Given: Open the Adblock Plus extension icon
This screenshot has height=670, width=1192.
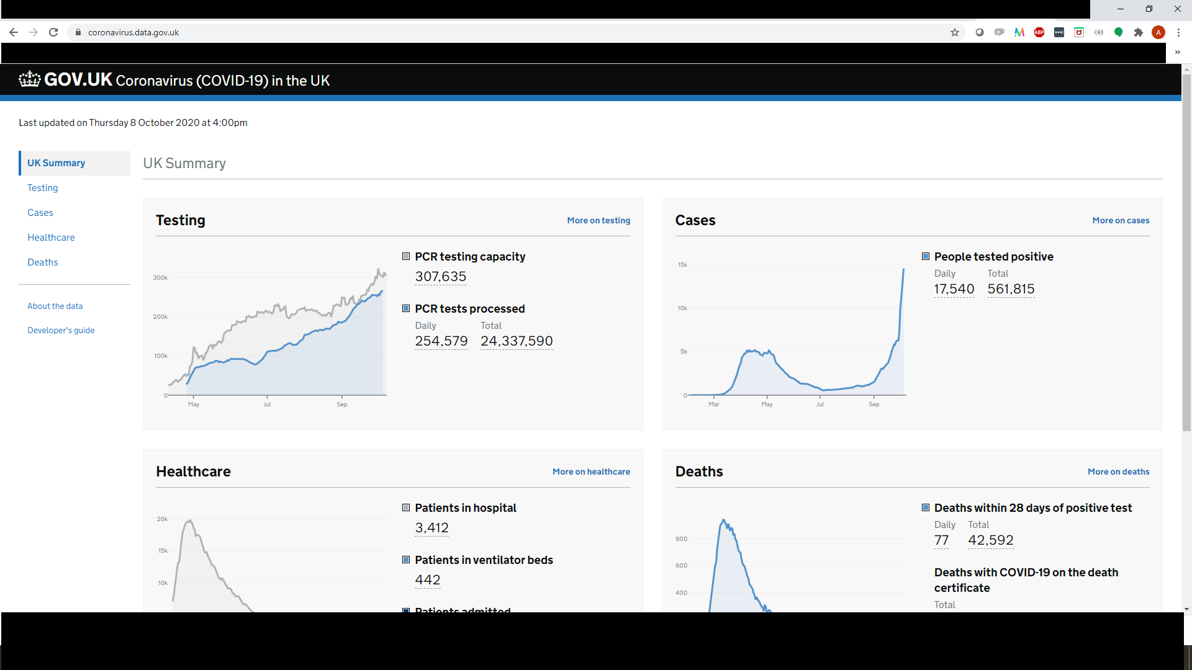Looking at the screenshot, I should click(1039, 32).
